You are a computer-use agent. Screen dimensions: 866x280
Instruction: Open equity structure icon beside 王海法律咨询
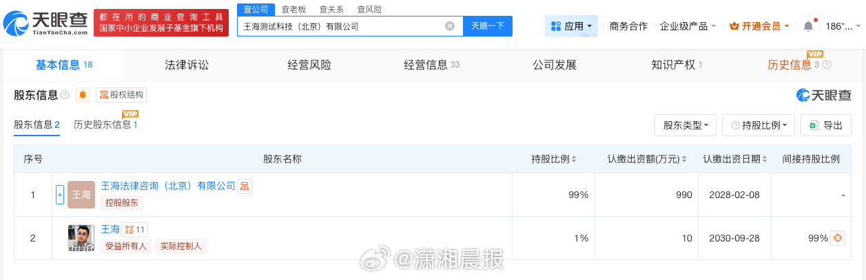245,186
